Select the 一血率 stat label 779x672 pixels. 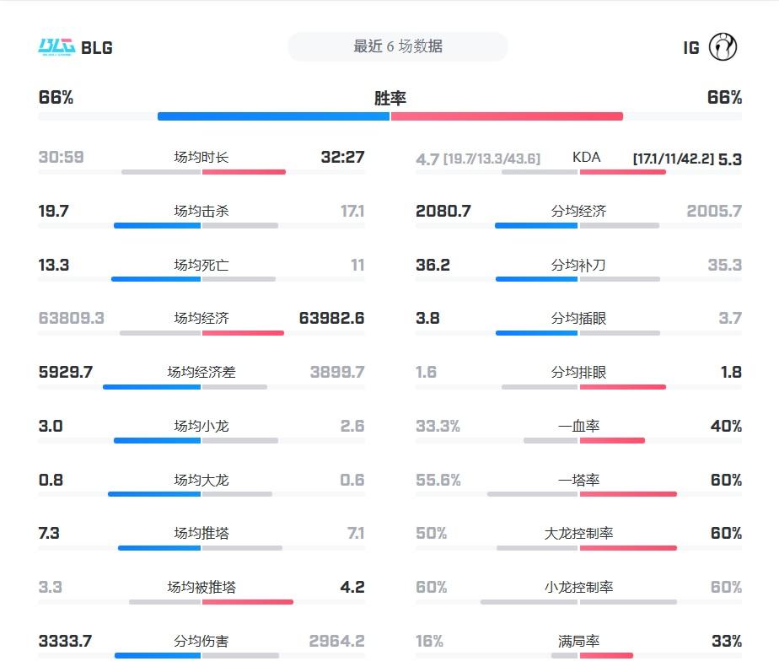tap(578, 426)
